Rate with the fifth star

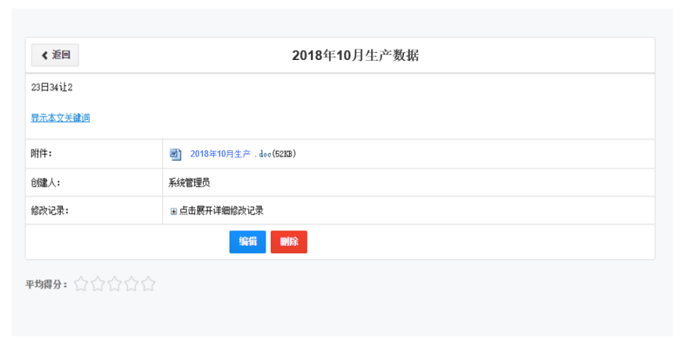point(148,284)
